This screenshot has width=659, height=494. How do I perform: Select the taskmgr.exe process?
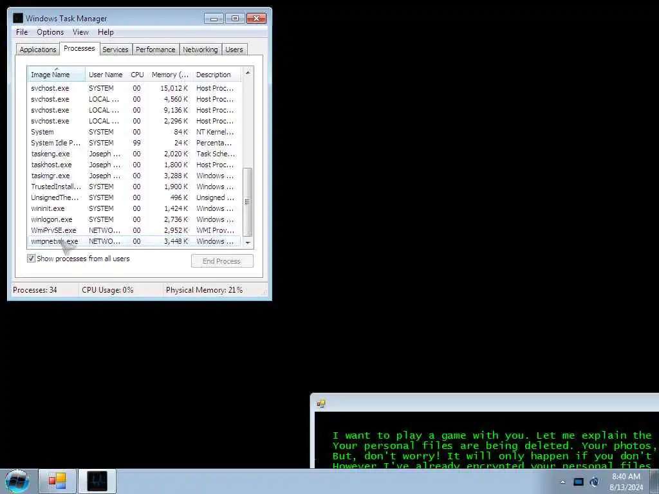click(134, 176)
